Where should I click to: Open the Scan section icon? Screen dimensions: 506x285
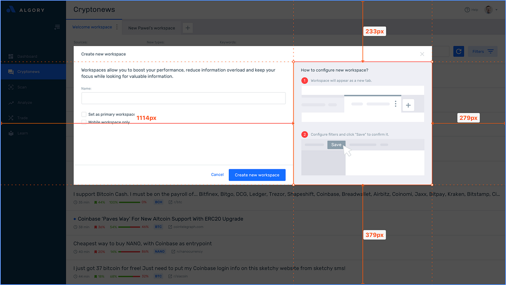point(11,87)
